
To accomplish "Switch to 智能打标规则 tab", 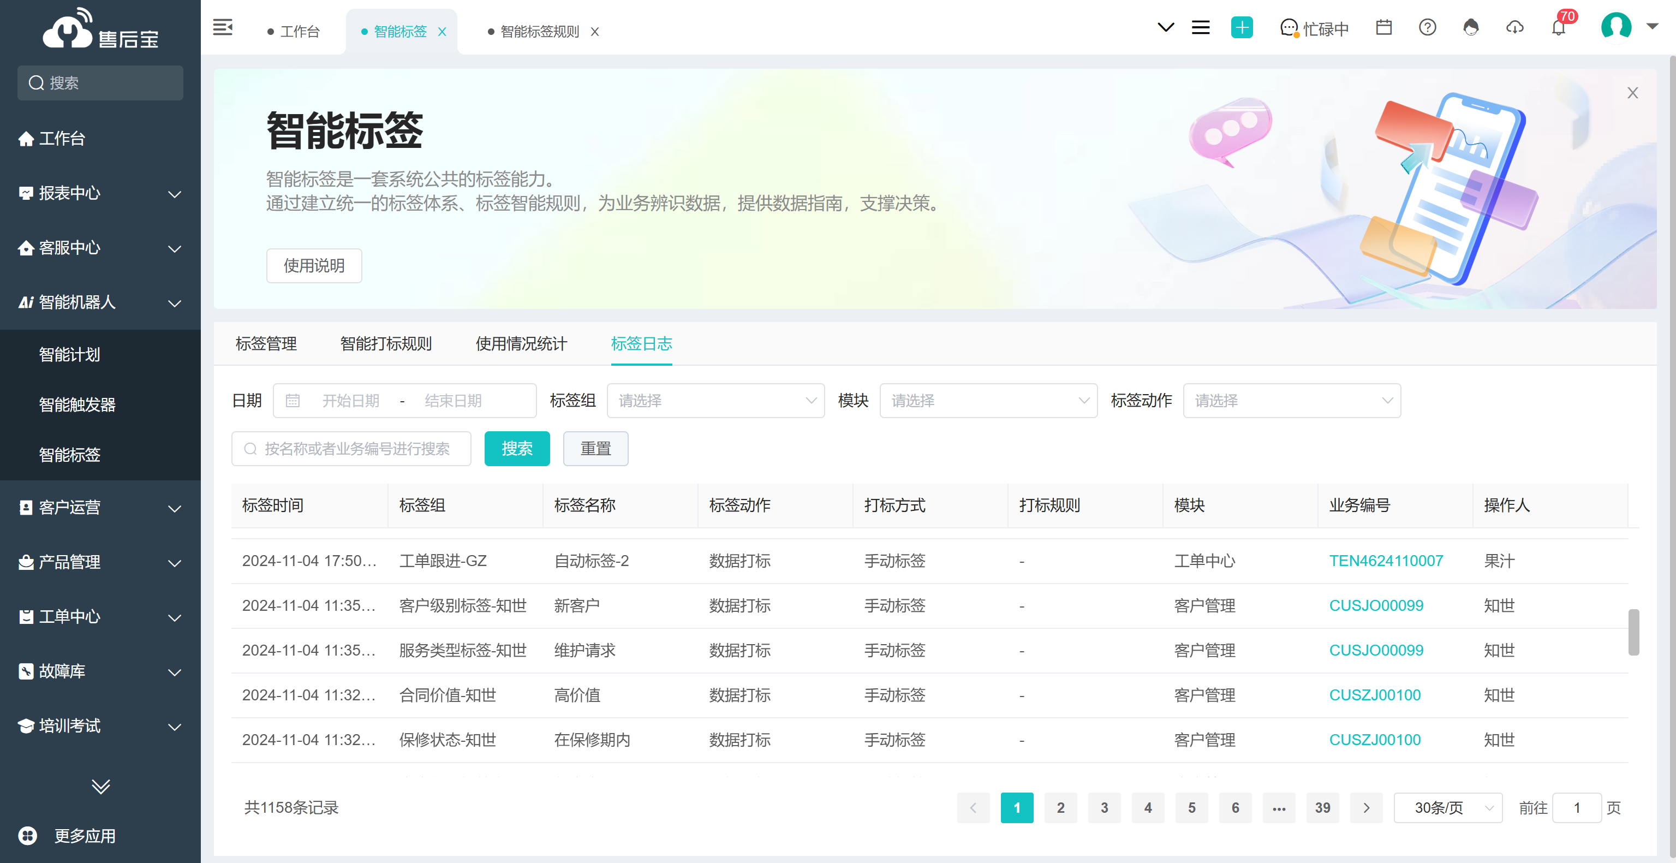I will (x=386, y=344).
